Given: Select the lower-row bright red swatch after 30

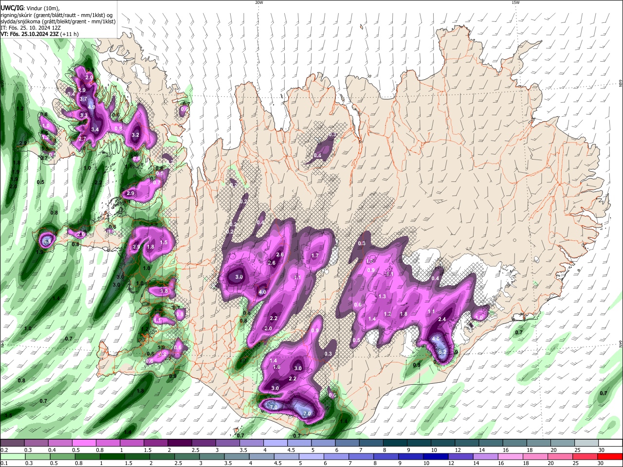Looking at the screenshot, I should [x=610, y=456].
